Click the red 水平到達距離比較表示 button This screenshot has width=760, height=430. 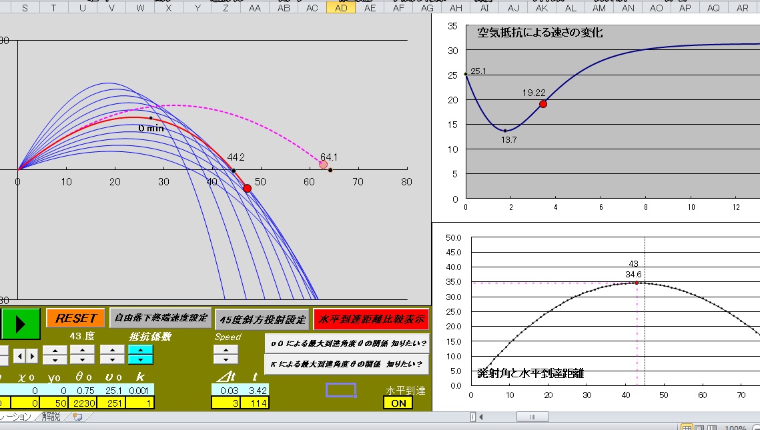point(371,319)
